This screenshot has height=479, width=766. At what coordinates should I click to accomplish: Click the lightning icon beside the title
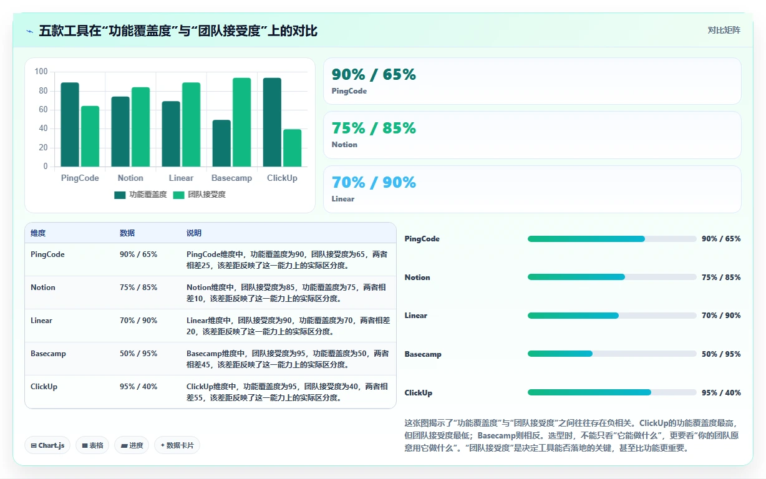tap(29, 31)
